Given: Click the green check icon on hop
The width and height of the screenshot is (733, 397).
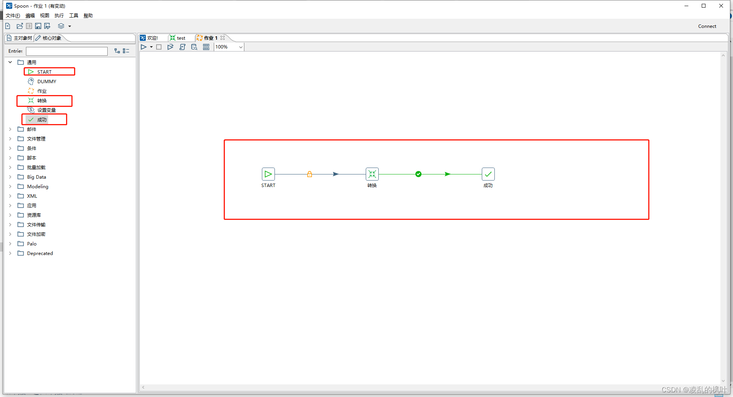Looking at the screenshot, I should click(418, 174).
